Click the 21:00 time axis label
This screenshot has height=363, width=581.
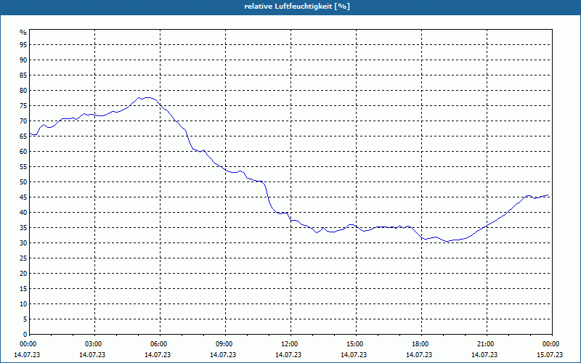487,344
